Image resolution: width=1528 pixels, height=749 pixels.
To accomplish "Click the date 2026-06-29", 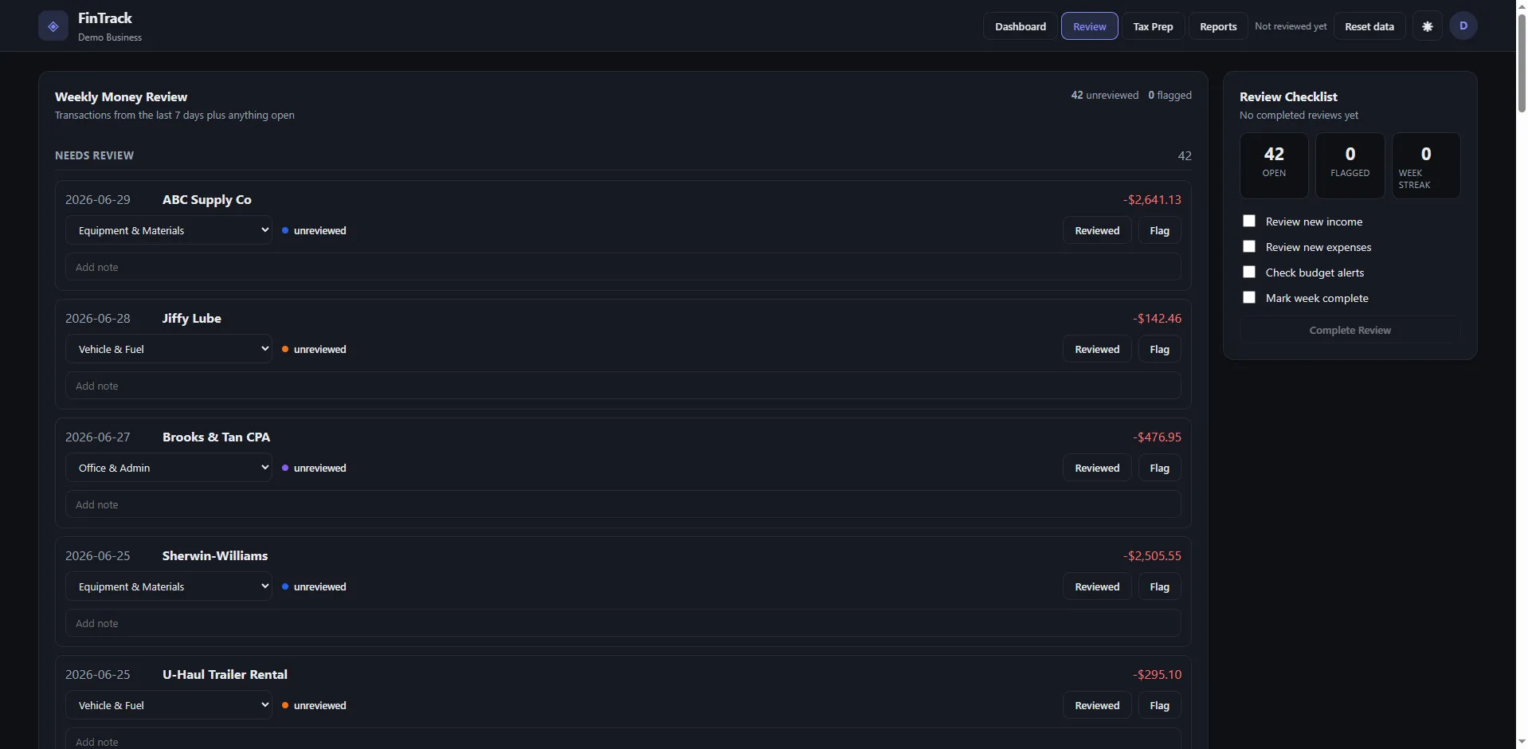I will (x=97, y=199).
